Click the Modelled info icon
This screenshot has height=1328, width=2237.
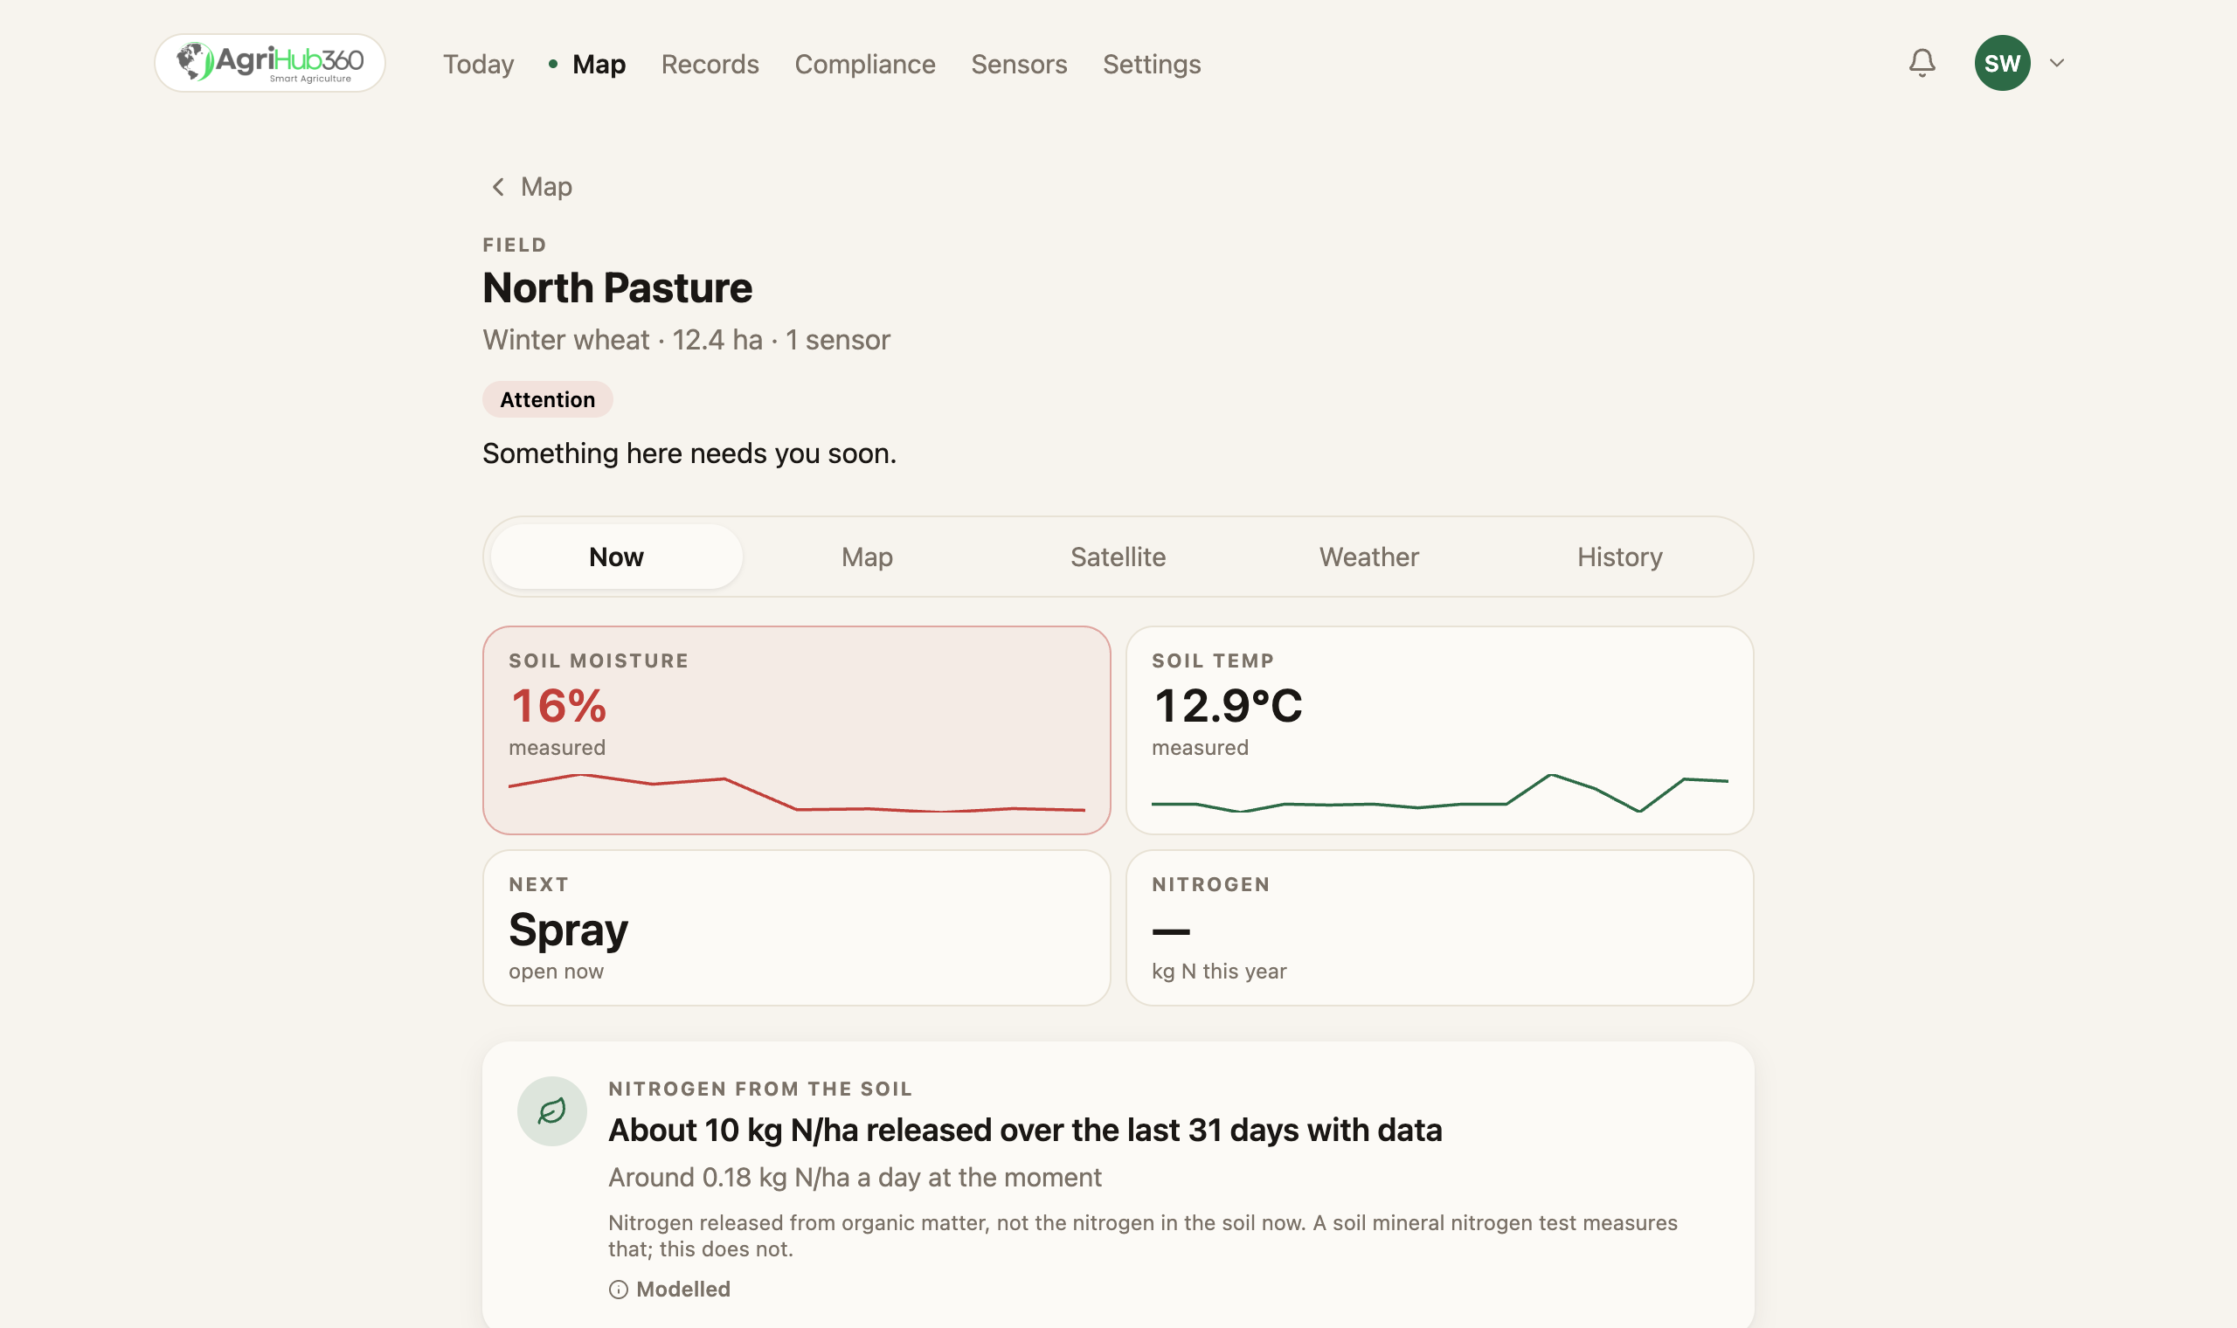[619, 1289]
